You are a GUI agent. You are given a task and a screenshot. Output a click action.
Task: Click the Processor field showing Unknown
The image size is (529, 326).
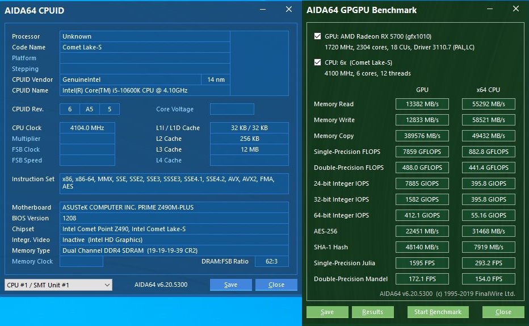pyautogui.click(x=145, y=36)
